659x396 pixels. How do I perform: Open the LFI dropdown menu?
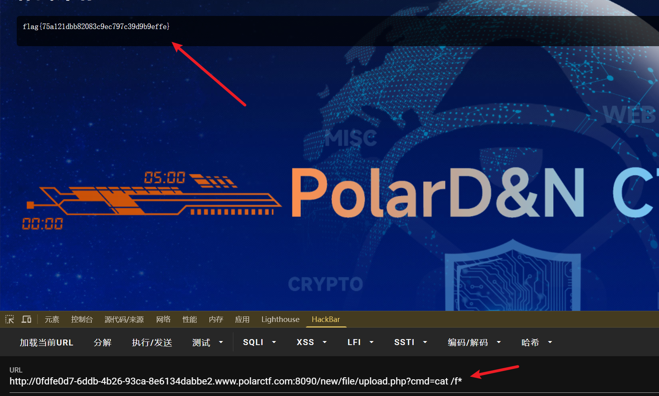pos(360,342)
